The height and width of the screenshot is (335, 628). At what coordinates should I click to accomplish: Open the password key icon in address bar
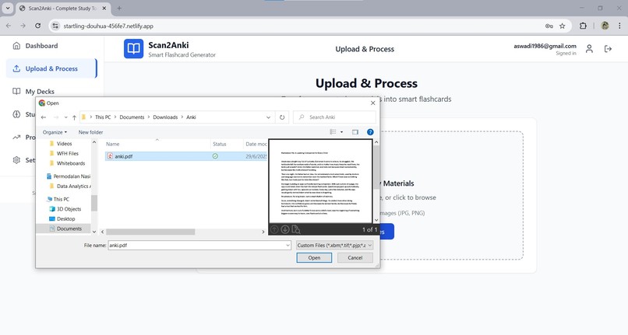[x=549, y=26]
